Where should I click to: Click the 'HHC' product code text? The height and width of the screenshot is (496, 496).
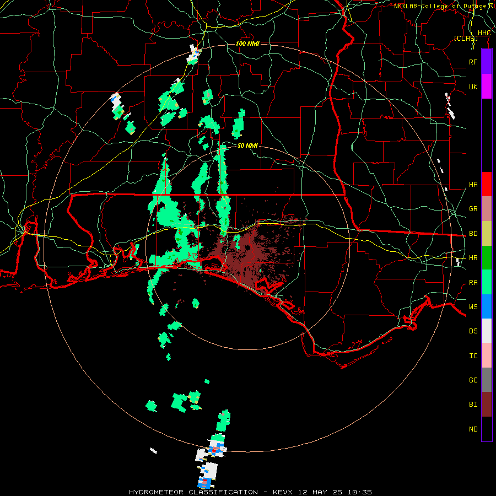tap(484, 33)
